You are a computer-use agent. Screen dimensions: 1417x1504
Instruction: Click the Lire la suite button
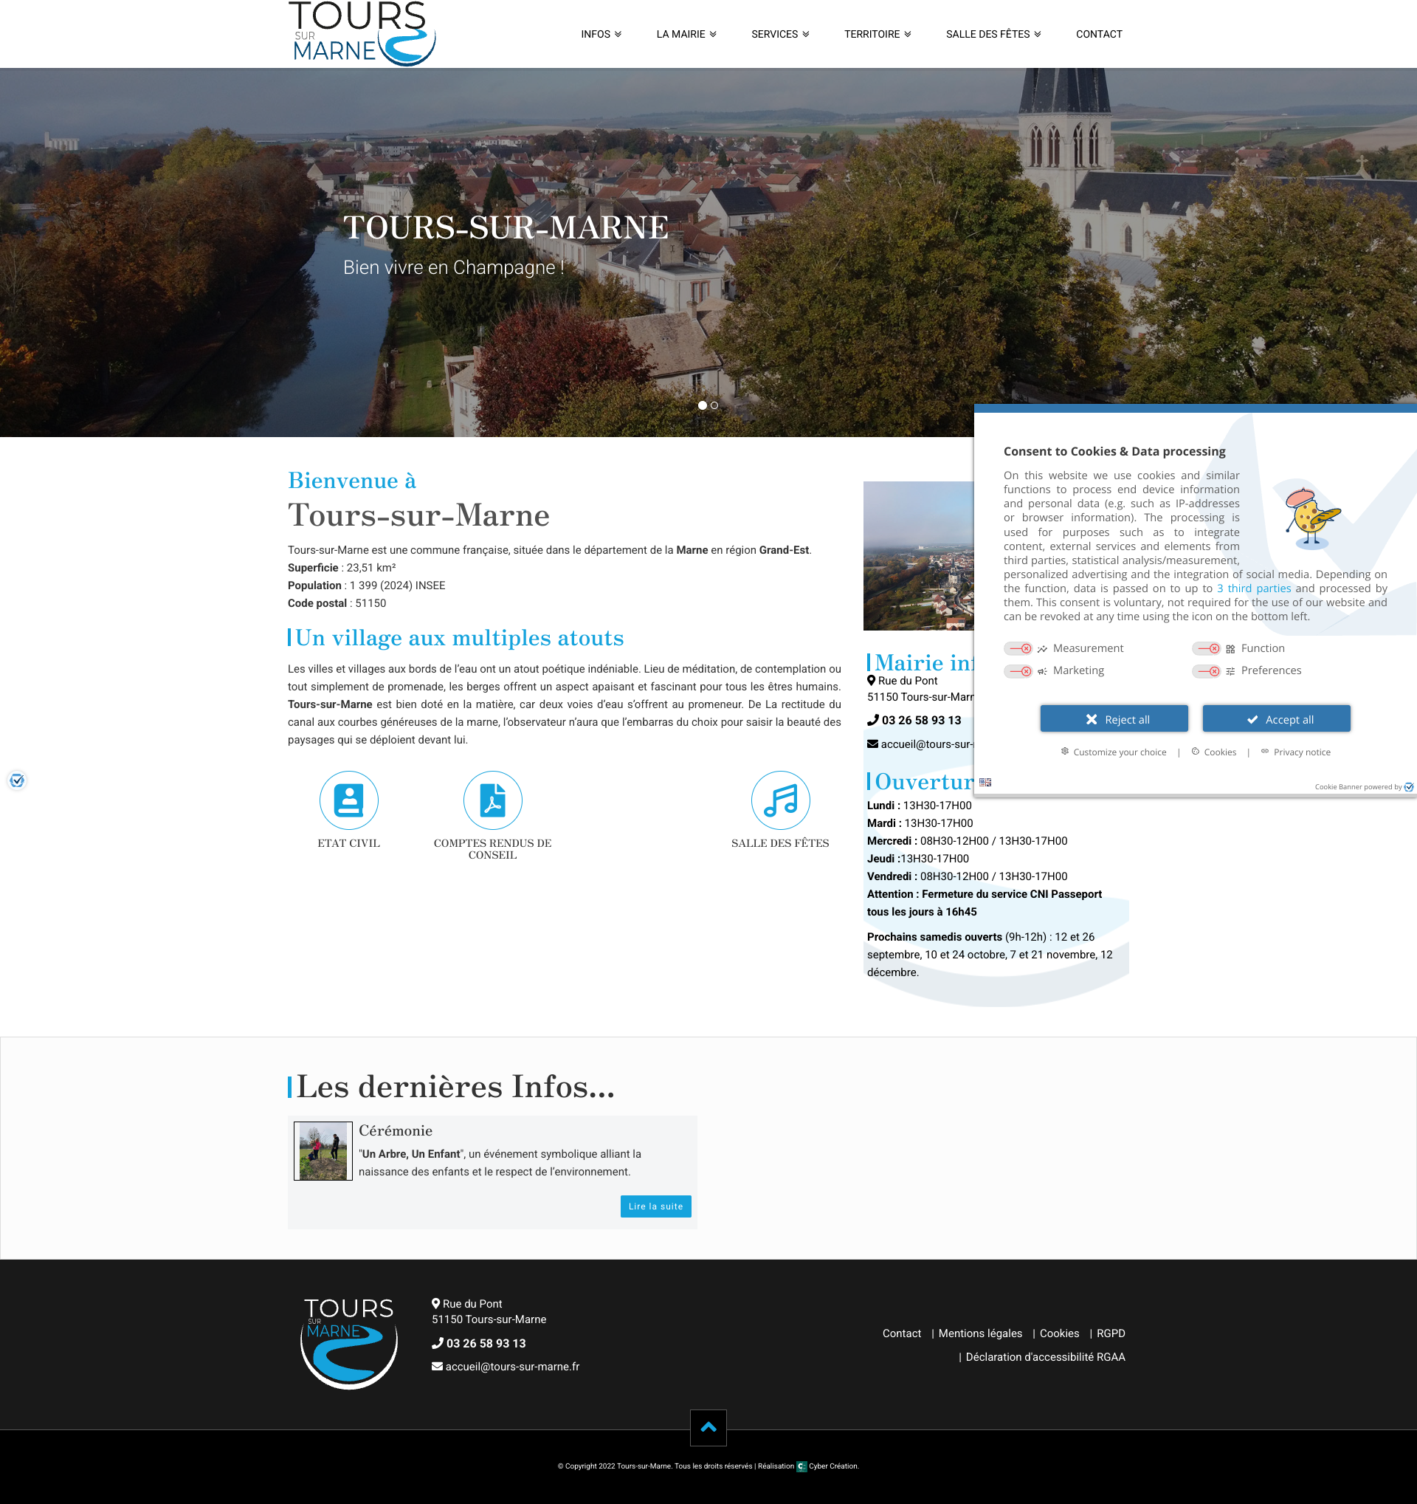point(655,1206)
